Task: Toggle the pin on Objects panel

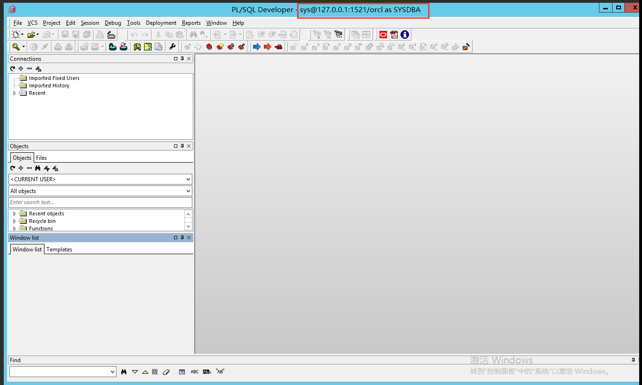Action: click(182, 146)
